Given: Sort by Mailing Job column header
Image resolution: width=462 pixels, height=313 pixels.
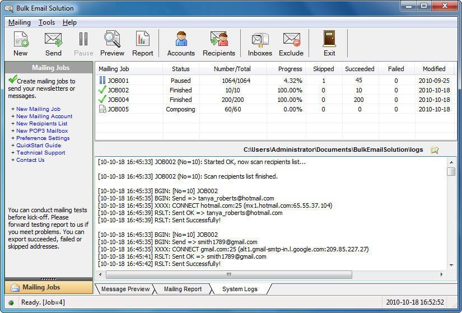Looking at the screenshot, I should (x=129, y=69).
